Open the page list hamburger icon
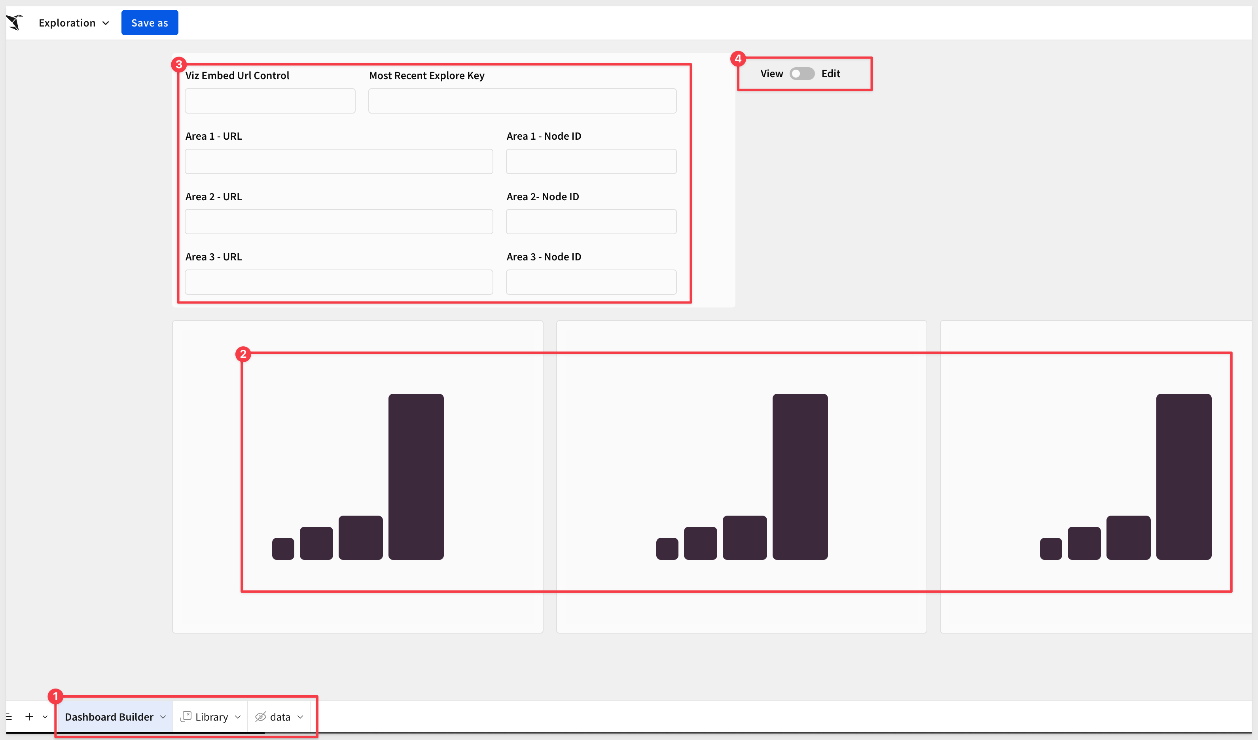This screenshot has width=1258, height=740. [x=9, y=717]
